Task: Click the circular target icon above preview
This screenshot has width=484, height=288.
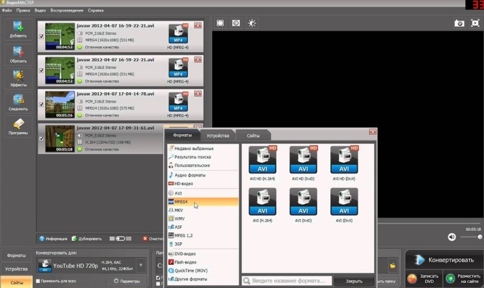Action: tap(236, 23)
